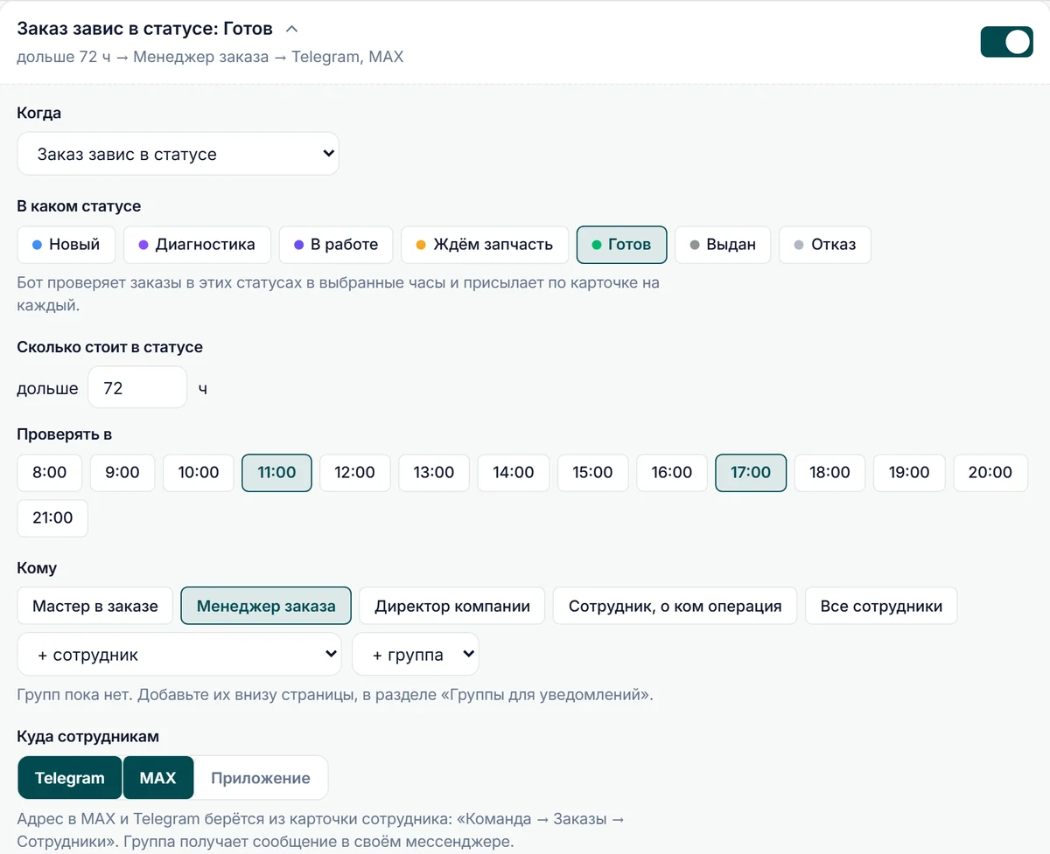Enable the 21:00 check time
The image size is (1050, 854).
coord(52,518)
